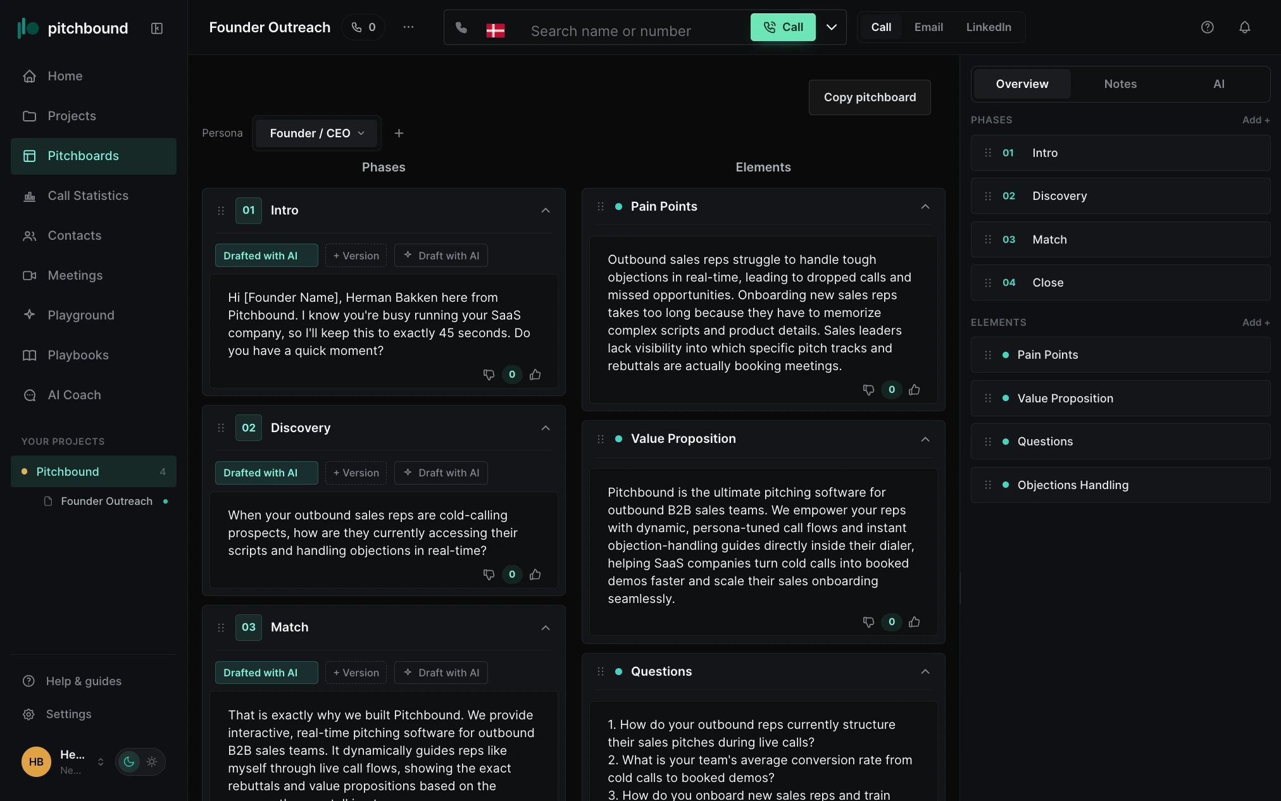The image size is (1281, 801).
Task: Select 04 Close in the Phases list
Action: click(1120, 283)
